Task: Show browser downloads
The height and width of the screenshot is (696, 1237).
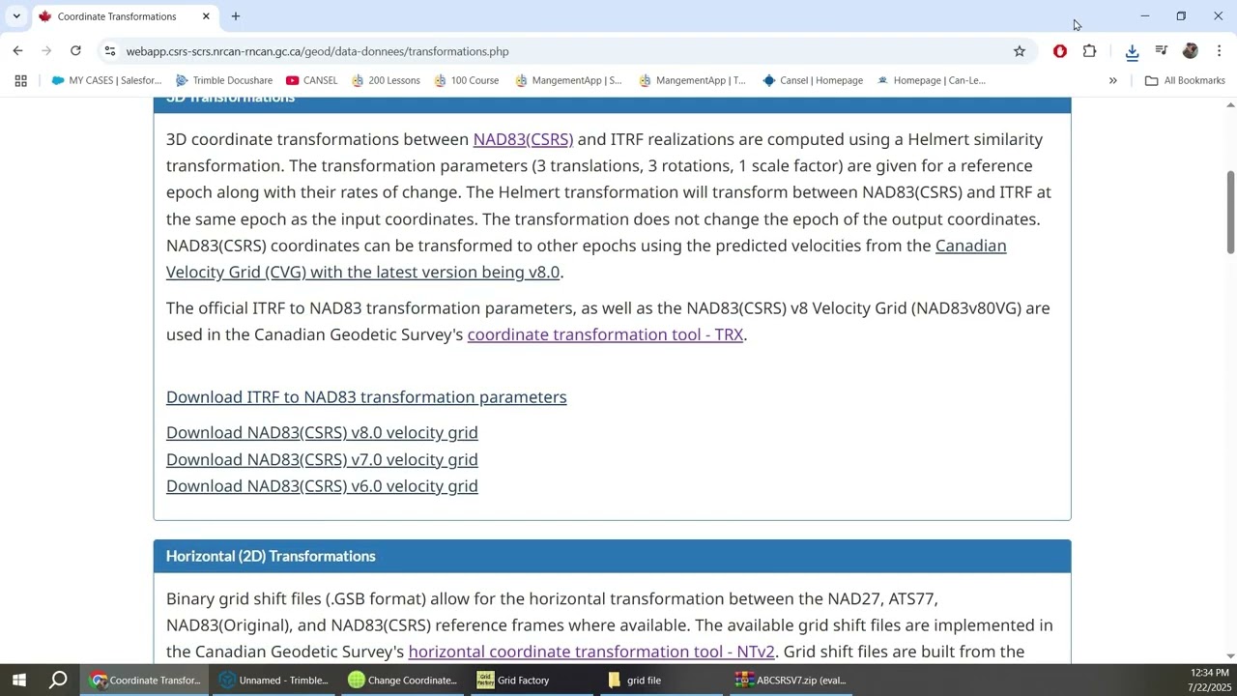Action: (x=1133, y=51)
